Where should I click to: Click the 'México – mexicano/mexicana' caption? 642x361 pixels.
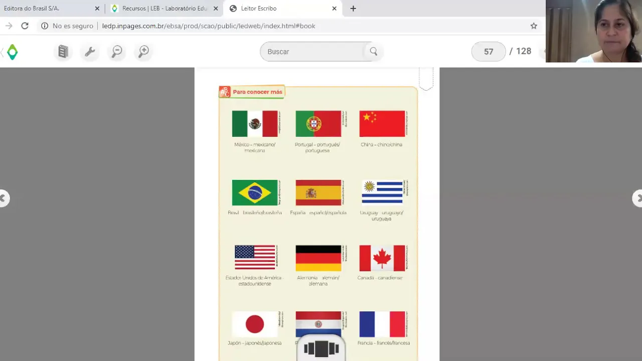pos(255,147)
